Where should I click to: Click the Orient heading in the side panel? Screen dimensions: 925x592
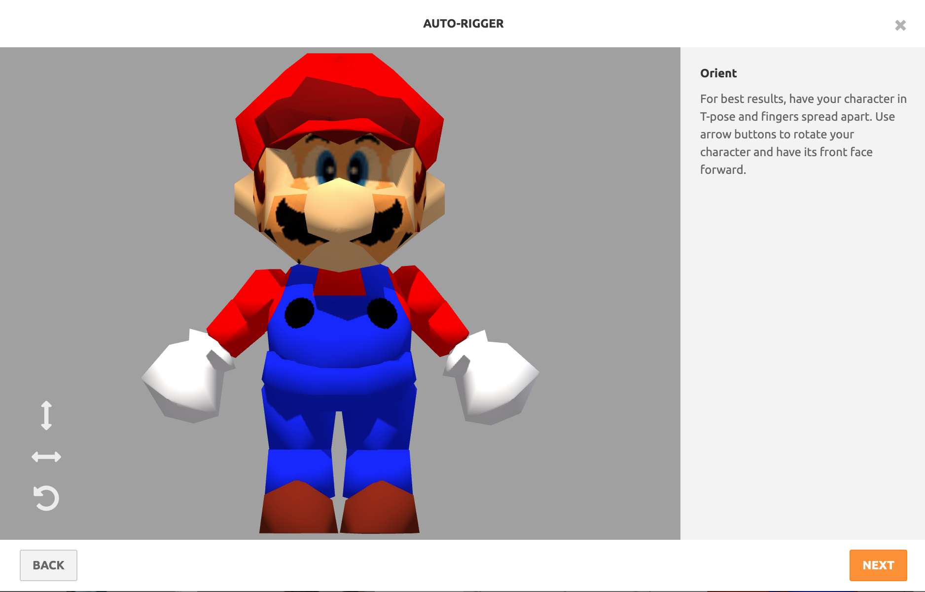pyautogui.click(x=718, y=73)
